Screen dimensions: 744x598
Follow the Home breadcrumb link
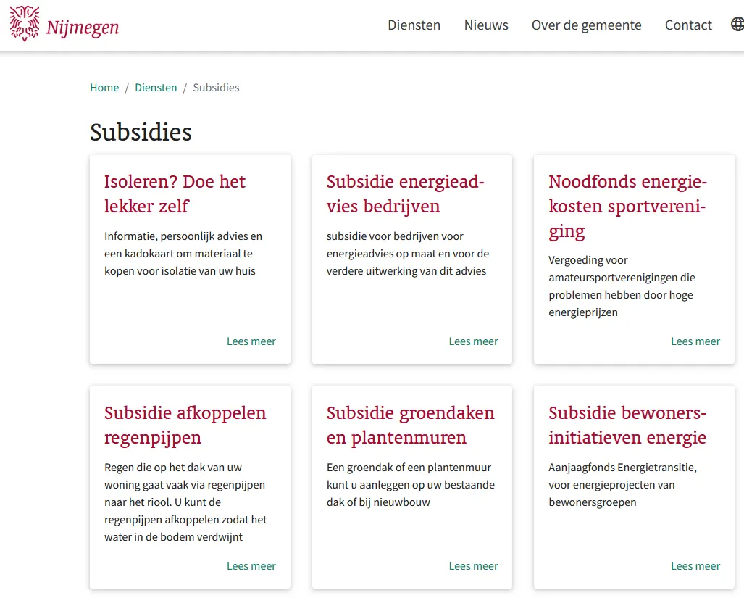(104, 88)
